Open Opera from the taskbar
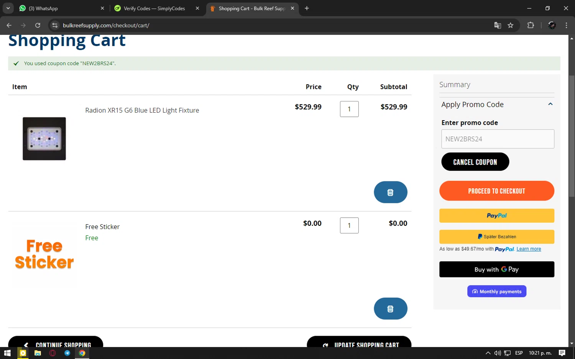575x359 pixels. click(x=53, y=353)
